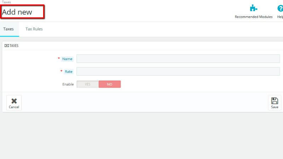This screenshot has height=159, width=283.
Task: Click the Name field label
Action: [67, 59]
